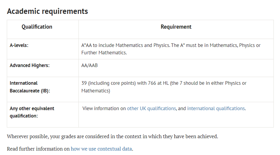Click the word qualification: in last row
The height and width of the screenshot is (155, 280).
pos(24,116)
